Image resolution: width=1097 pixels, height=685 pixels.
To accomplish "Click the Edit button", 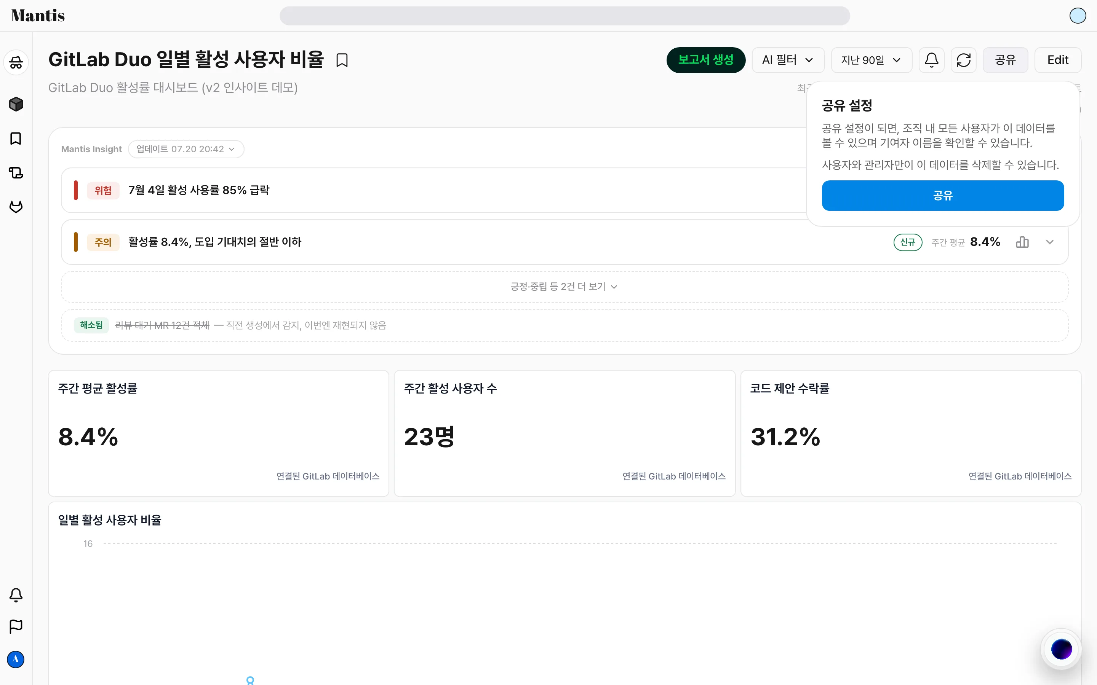I will pos(1057,60).
